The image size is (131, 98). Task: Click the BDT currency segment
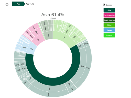click(81, 46)
